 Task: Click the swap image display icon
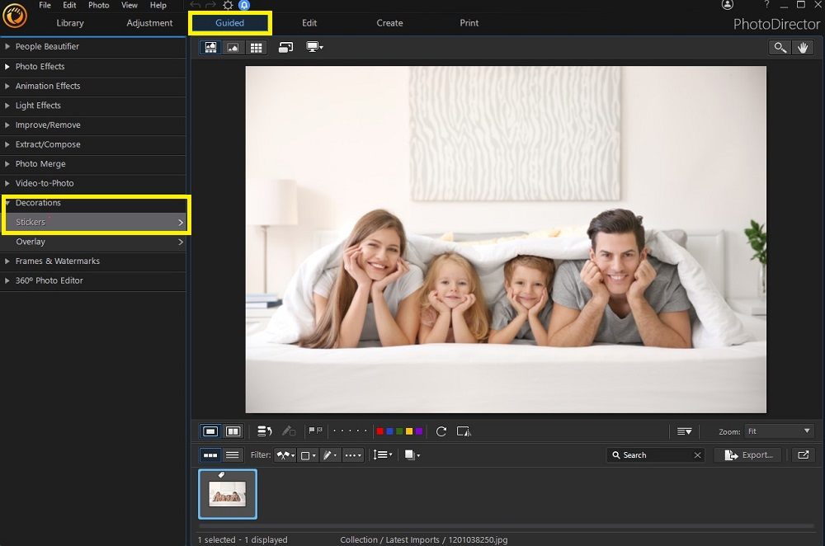click(x=286, y=47)
